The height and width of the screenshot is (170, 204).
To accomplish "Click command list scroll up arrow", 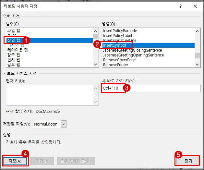I will click(198, 31).
